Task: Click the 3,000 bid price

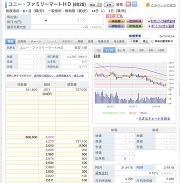Action: point(49,150)
